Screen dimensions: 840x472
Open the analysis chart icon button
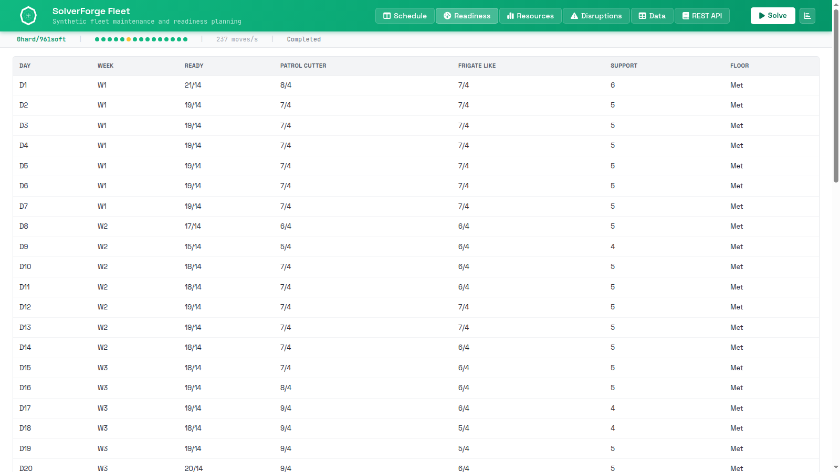[x=807, y=16]
